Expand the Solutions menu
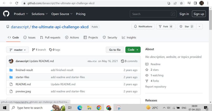Screen dimensions: 212x111 click(x=40, y=14)
